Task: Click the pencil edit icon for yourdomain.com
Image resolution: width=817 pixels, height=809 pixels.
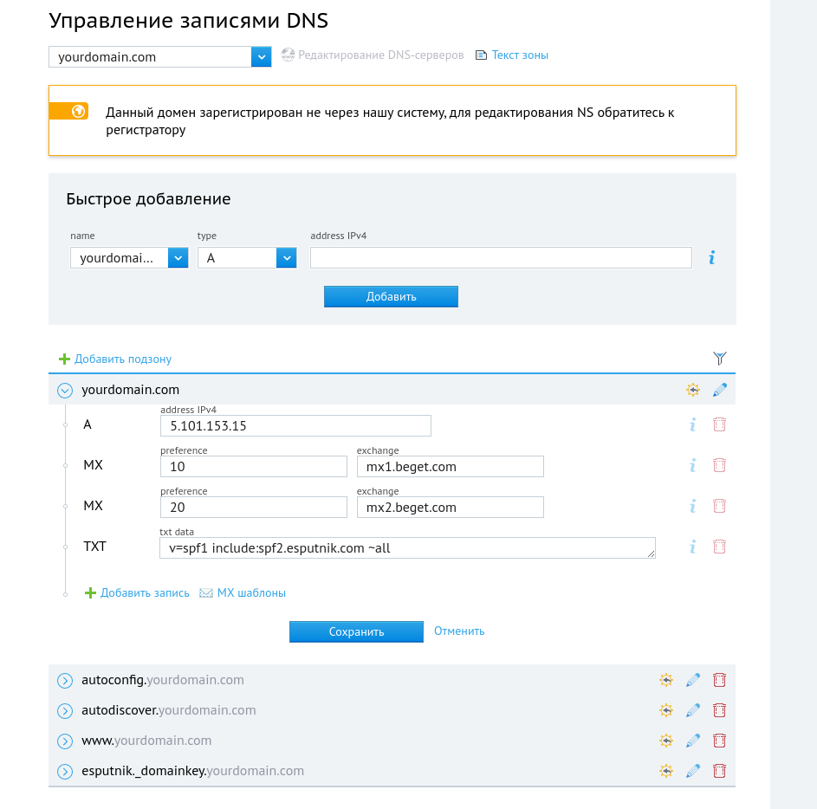Action: tap(719, 390)
